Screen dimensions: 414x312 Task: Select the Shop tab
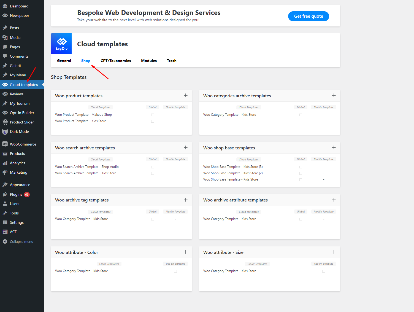(86, 61)
